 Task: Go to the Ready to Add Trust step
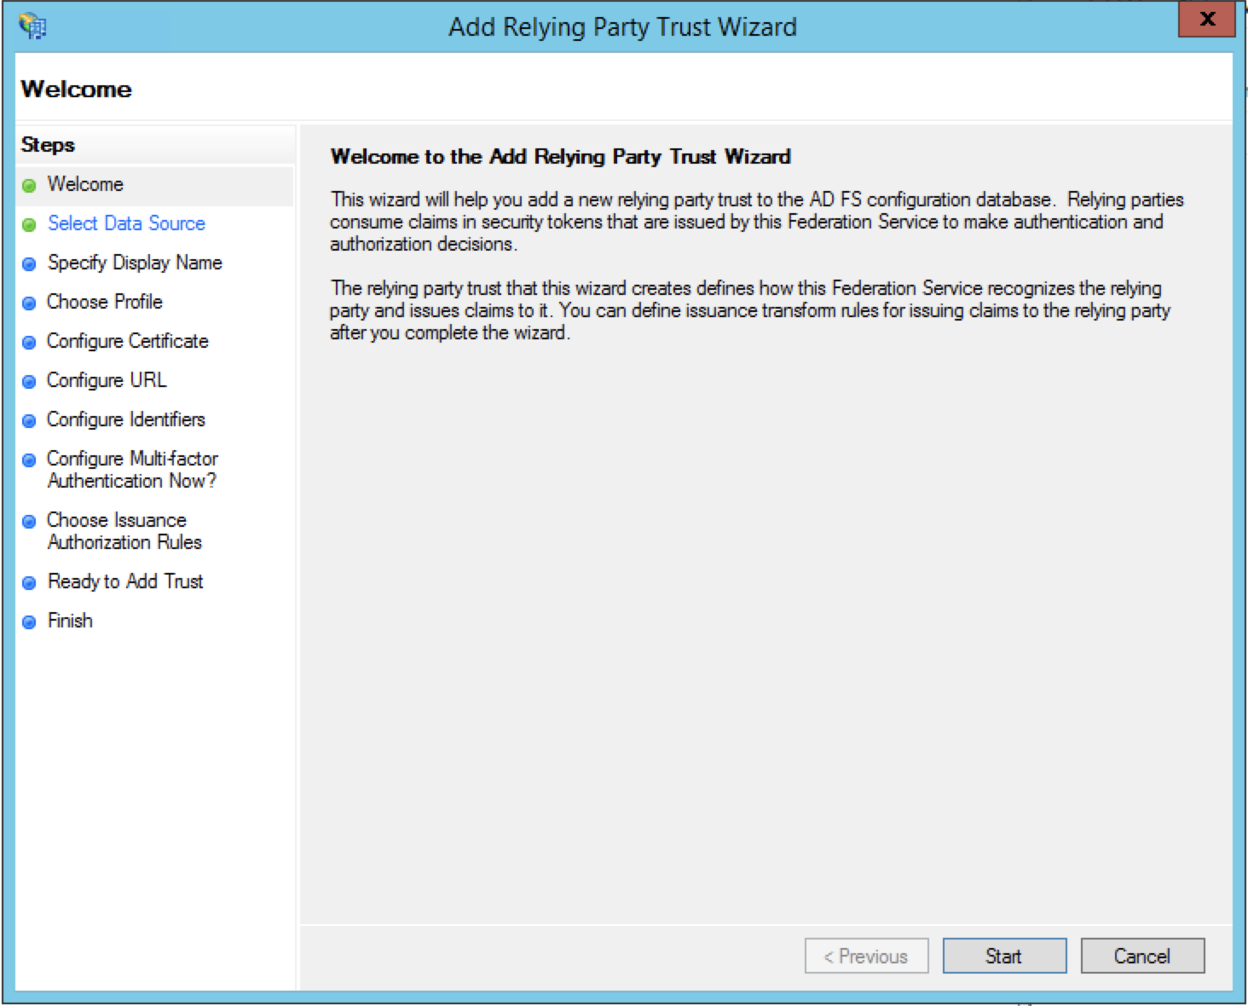pos(125,581)
